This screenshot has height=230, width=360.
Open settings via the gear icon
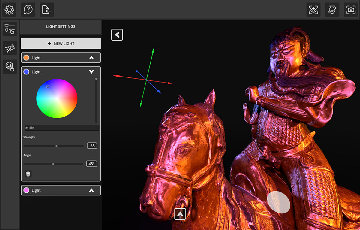point(10,10)
